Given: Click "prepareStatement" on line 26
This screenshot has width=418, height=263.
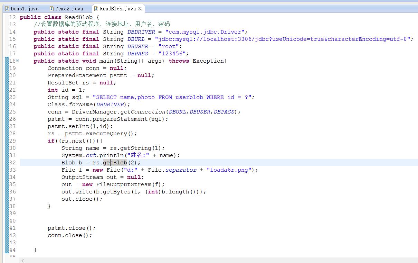Looking at the screenshot, I should point(120,119).
